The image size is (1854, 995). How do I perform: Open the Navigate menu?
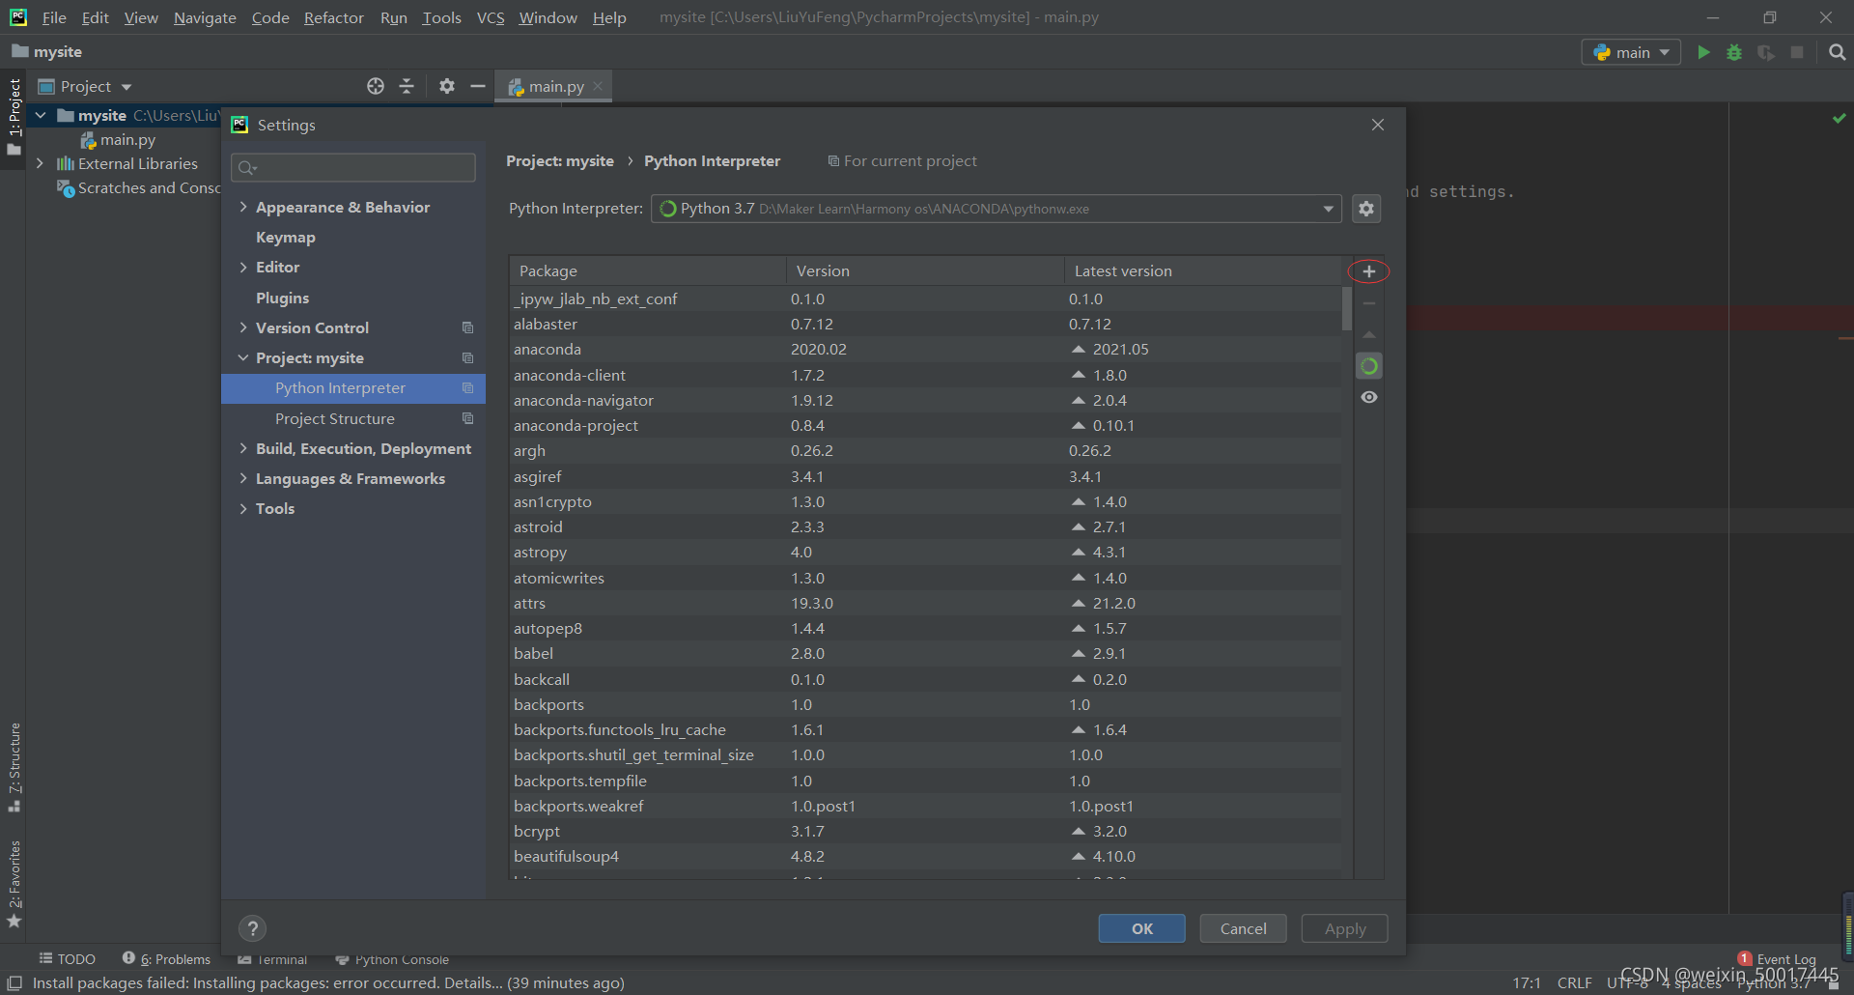click(x=205, y=17)
